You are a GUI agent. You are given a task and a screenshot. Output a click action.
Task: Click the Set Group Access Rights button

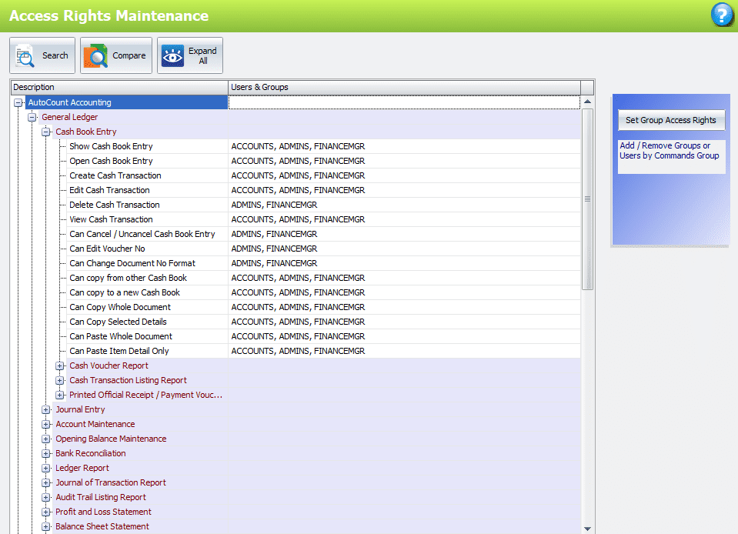(670, 120)
